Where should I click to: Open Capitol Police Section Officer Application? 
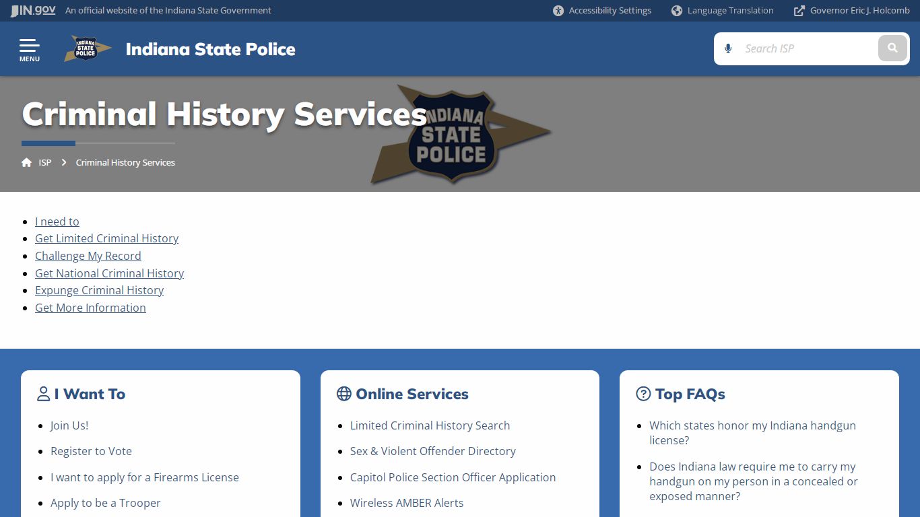tap(453, 477)
